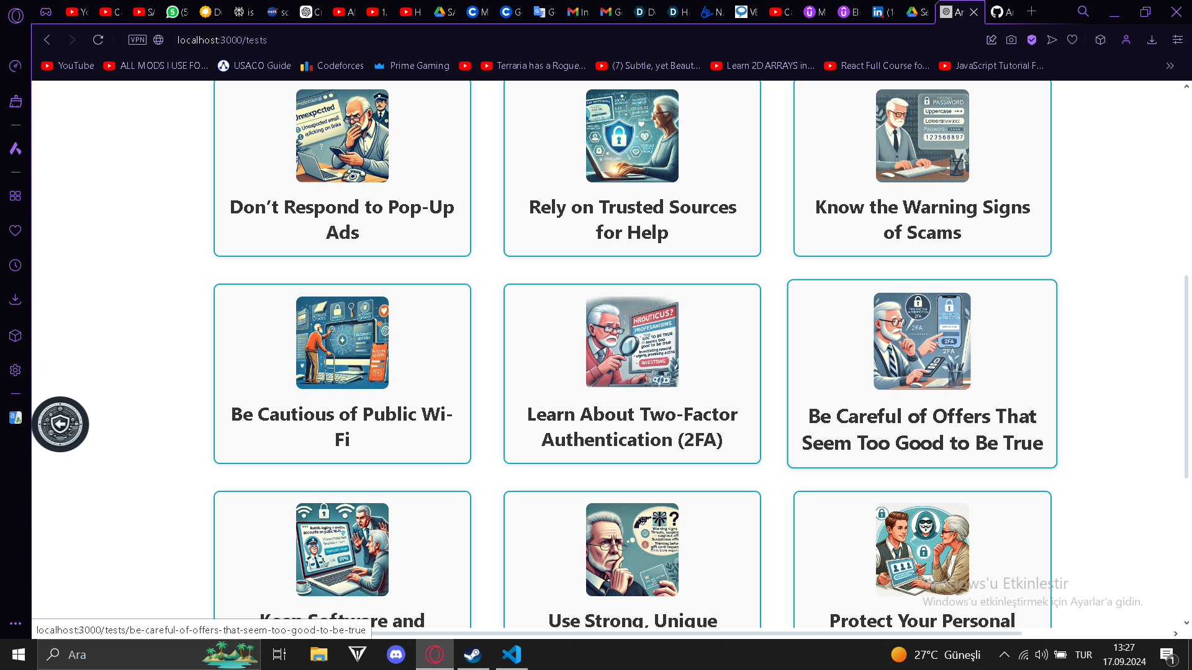
Task: Open the snapshot camera icon
Action: click(1011, 40)
